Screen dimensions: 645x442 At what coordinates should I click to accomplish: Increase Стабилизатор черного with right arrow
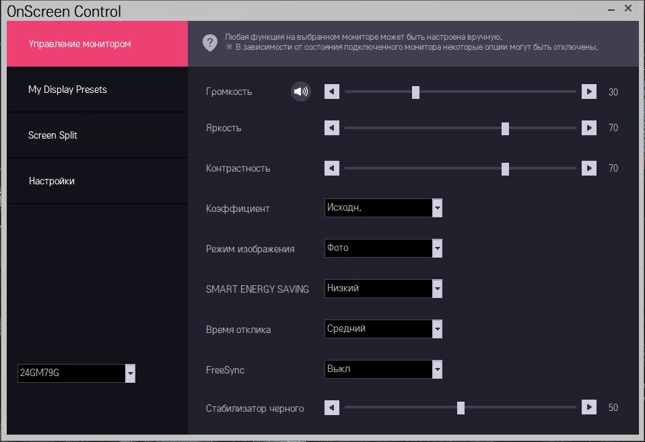tap(589, 408)
